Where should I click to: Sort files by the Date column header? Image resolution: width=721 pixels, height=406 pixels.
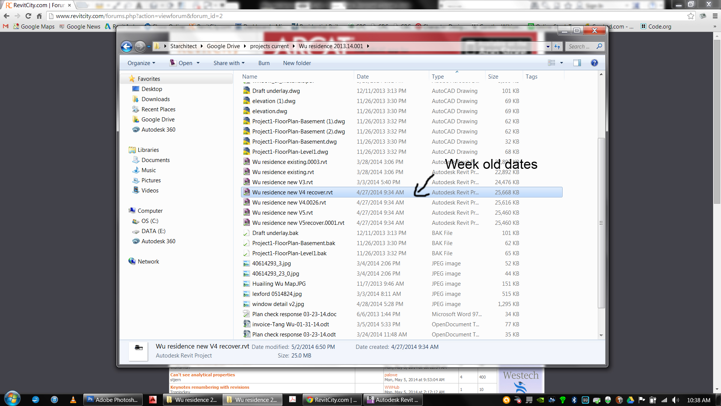coord(362,77)
